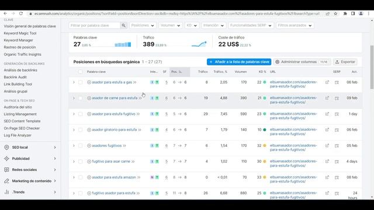This screenshot has height=210, width=374.
Task: Add asadores fugitivos with plus icon
Action: tap(89, 146)
